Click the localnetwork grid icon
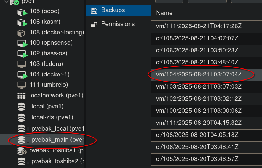Screen dimensions: 262x168 21,96
